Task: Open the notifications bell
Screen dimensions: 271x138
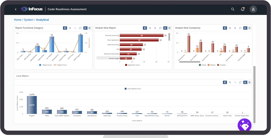Action: coord(243,9)
